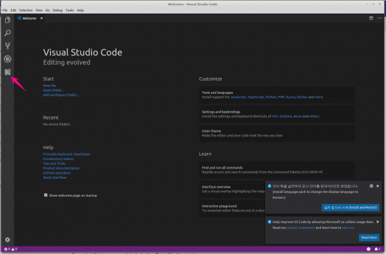Click the Open folder link
The height and width of the screenshot is (254, 386).
coord(53,90)
